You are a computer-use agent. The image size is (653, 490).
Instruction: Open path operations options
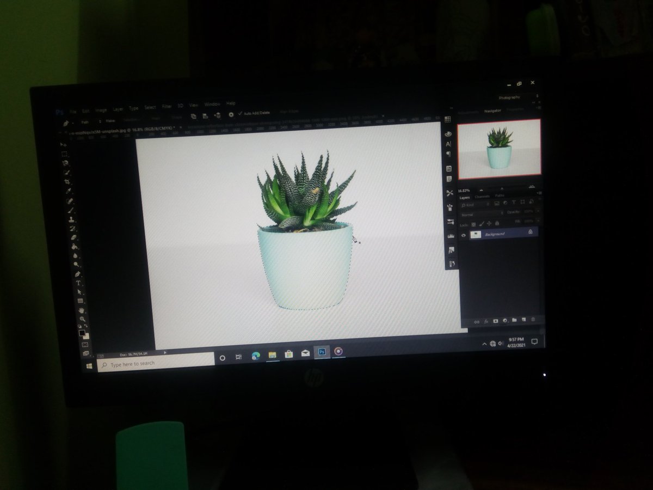click(x=194, y=116)
